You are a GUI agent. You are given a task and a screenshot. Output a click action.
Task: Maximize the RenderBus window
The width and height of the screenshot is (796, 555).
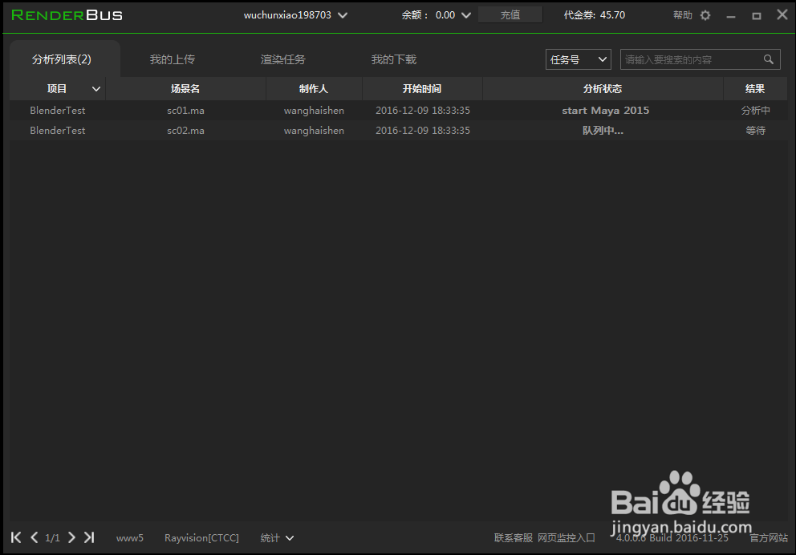coord(757,16)
